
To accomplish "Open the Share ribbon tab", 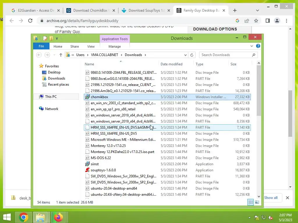I will click(x=74, y=46).
